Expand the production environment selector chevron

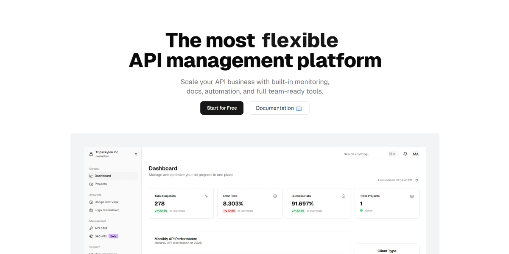[136, 154]
